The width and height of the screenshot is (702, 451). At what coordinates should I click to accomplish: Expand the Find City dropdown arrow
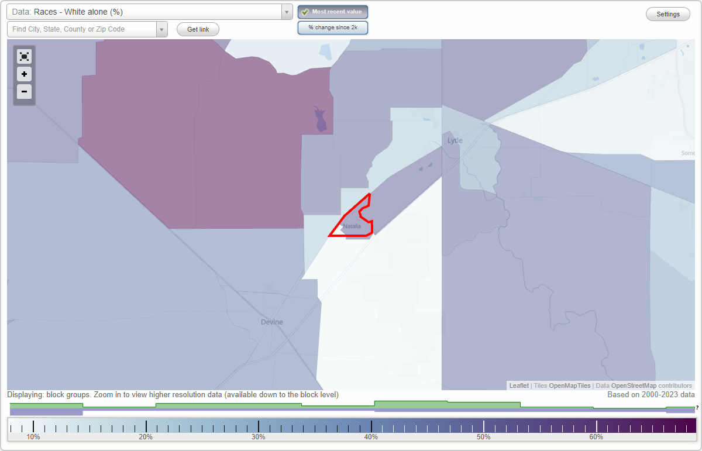(161, 29)
